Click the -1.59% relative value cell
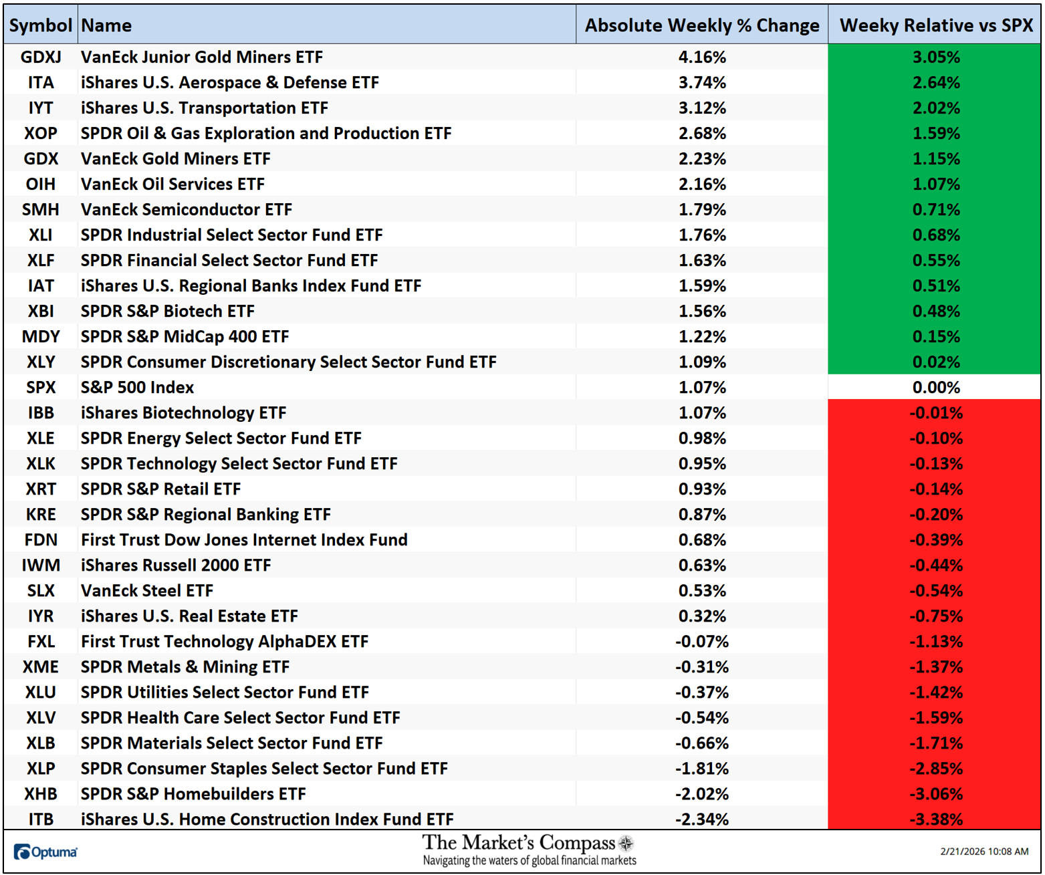This screenshot has width=1045, height=875. (936, 717)
